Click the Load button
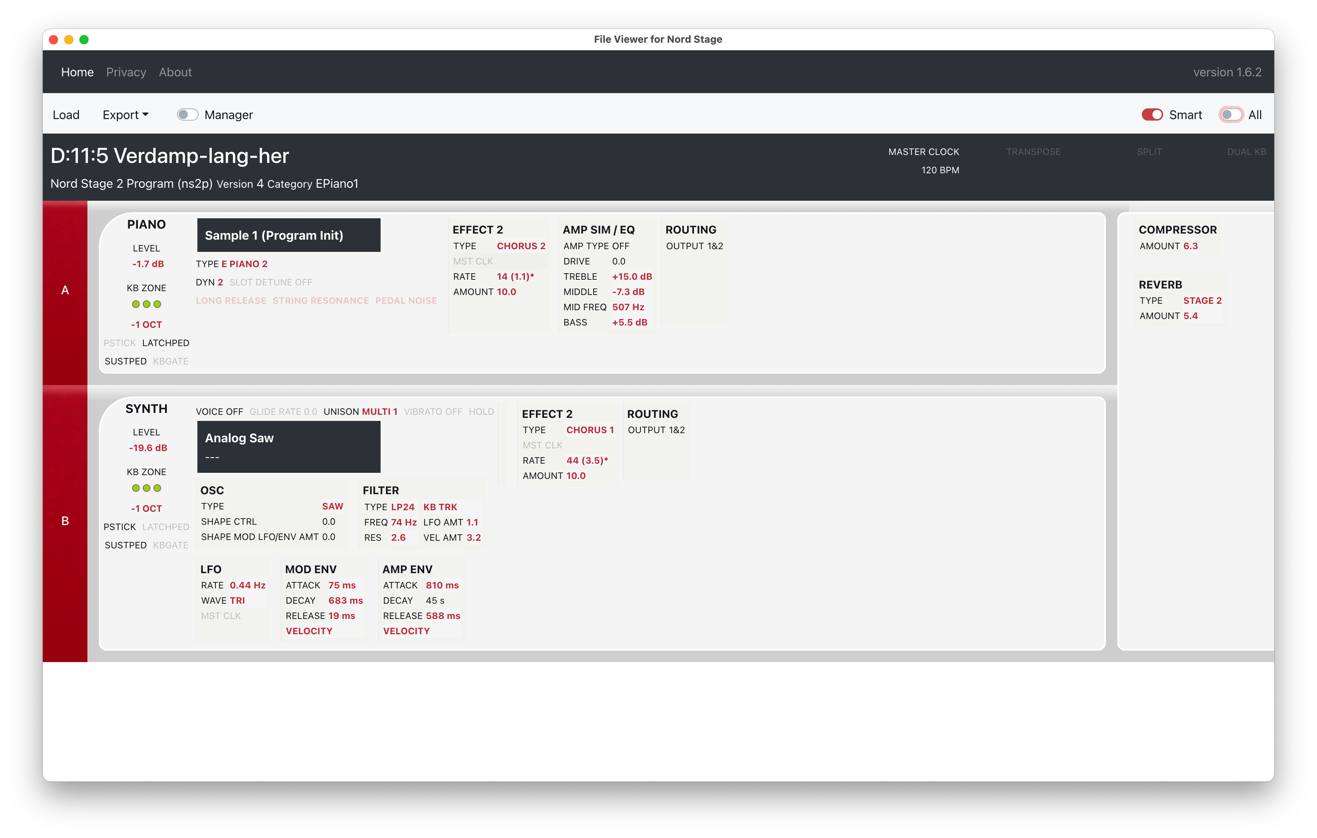 pos(66,115)
